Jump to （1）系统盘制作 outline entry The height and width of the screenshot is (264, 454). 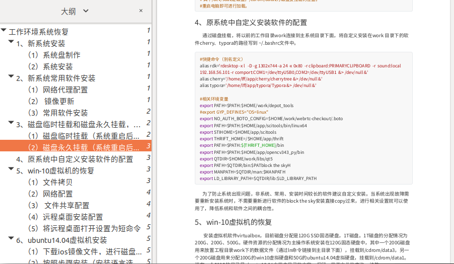point(54,55)
